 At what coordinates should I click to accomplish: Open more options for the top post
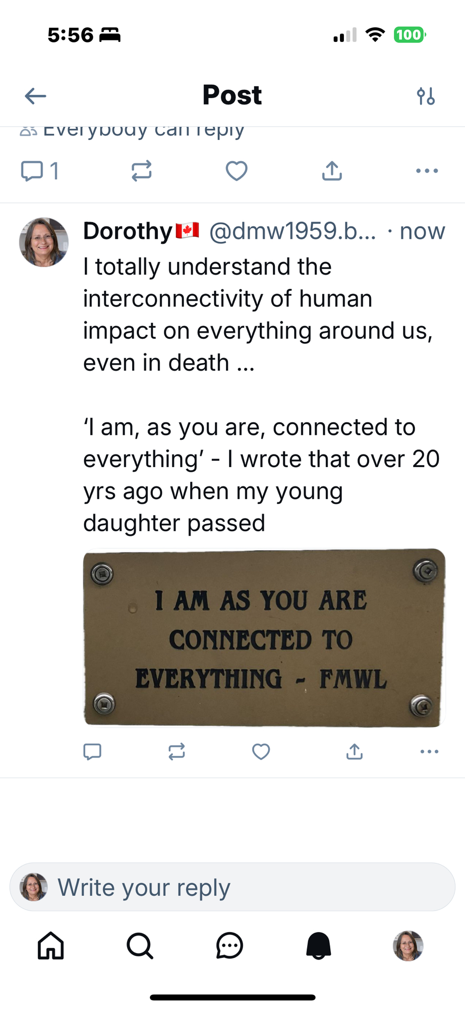point(427,171)
